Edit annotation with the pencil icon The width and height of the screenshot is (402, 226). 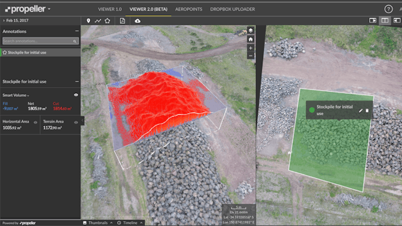(x=361, y=110)
